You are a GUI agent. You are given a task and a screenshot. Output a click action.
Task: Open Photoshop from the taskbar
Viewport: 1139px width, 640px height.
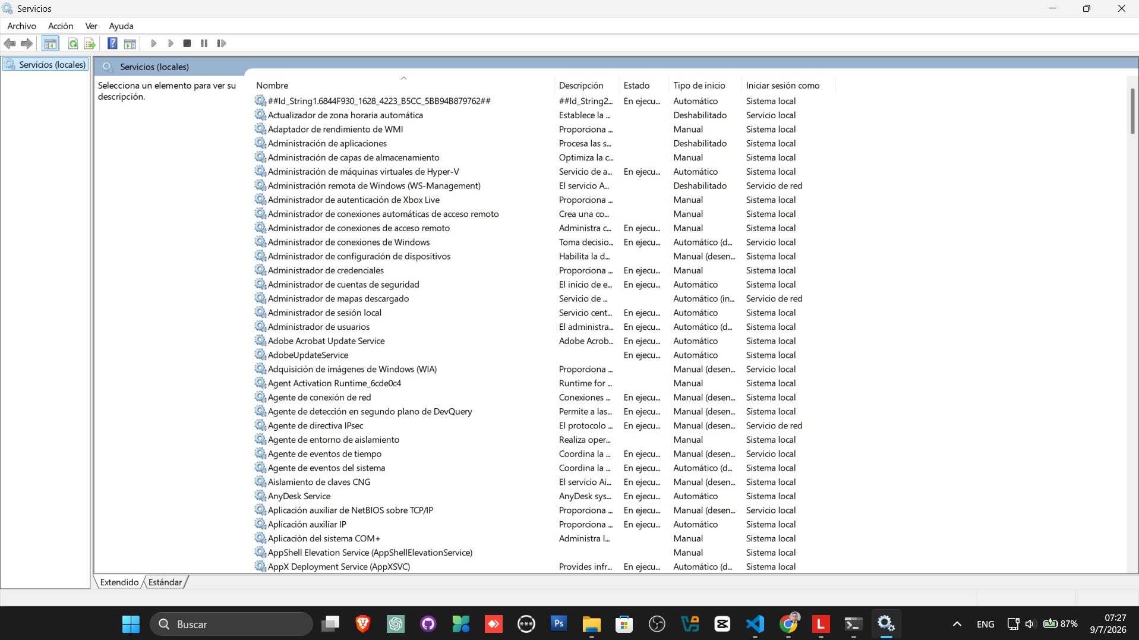(x=559, y=624)
